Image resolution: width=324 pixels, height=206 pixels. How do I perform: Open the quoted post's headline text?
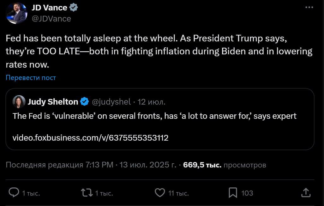tap(154, 116)
